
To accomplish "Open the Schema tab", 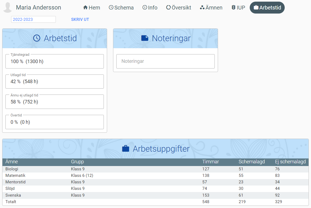I will [x=121, y=8].
